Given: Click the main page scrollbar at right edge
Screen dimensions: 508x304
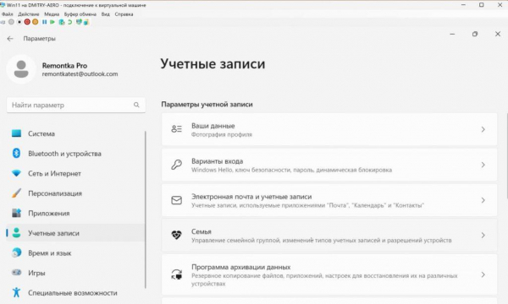Looking at the screenshot, I should click(x=506, y=155).
